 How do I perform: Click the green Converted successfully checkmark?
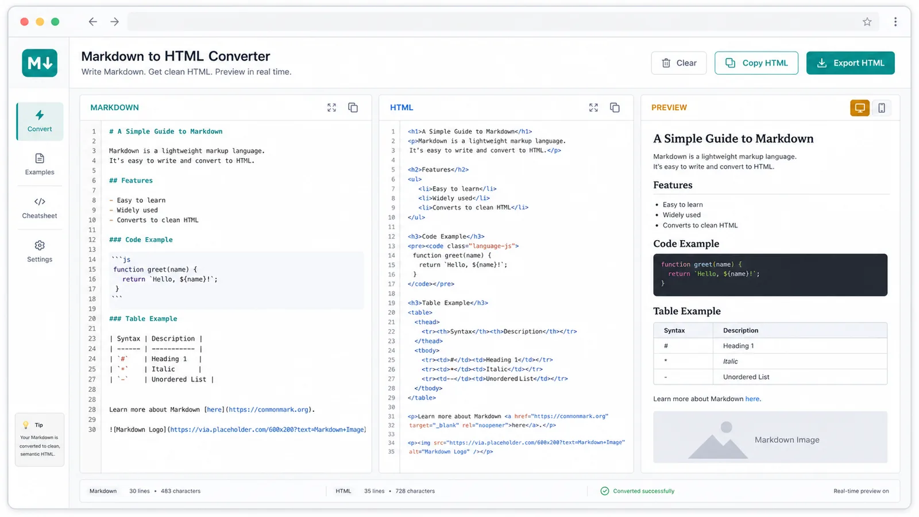coord(605,491)
